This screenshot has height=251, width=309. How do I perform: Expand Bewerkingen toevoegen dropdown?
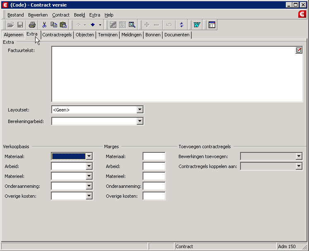point(299,156)
